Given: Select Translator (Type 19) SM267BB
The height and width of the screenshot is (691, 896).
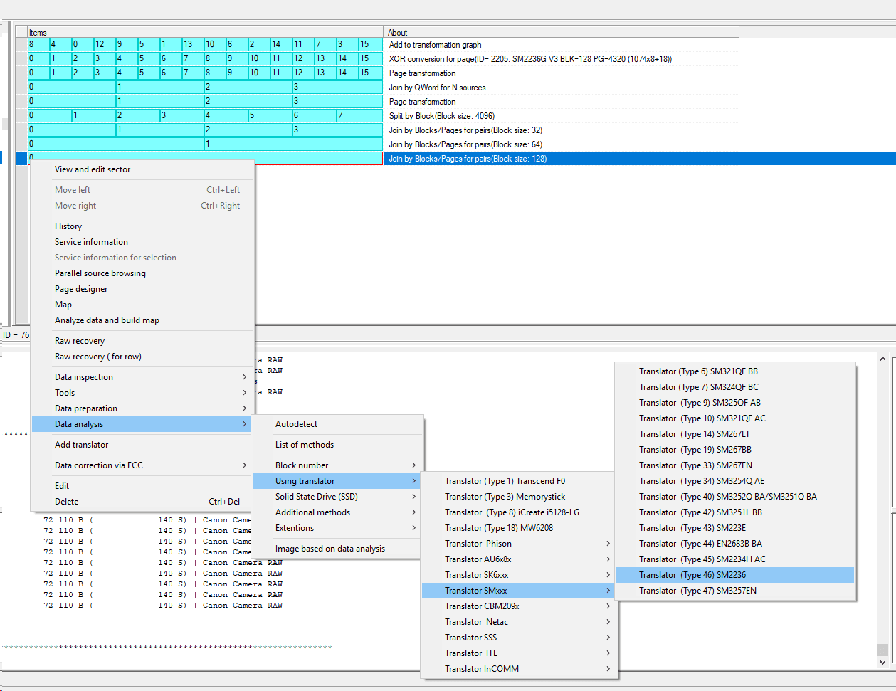Looking at the screenshot, I should [x=735, y=450].
